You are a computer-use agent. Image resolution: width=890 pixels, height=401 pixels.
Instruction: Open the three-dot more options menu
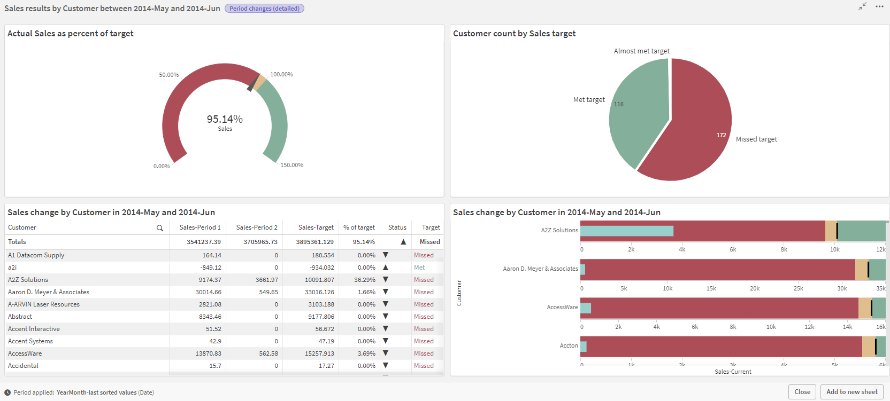(x=879, y=6)
